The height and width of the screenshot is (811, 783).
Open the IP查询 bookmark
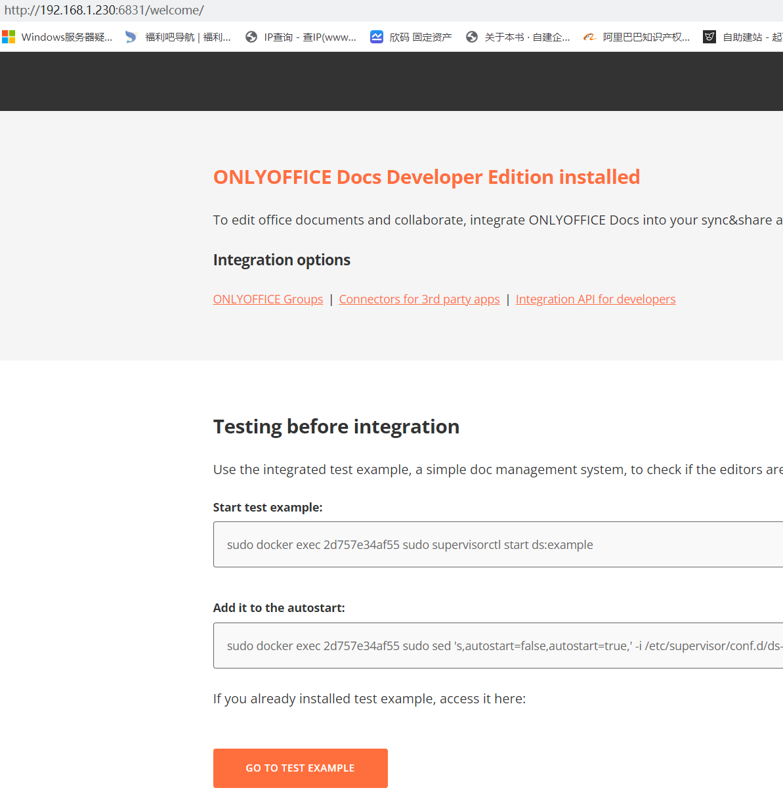click(x=310, y=37)
